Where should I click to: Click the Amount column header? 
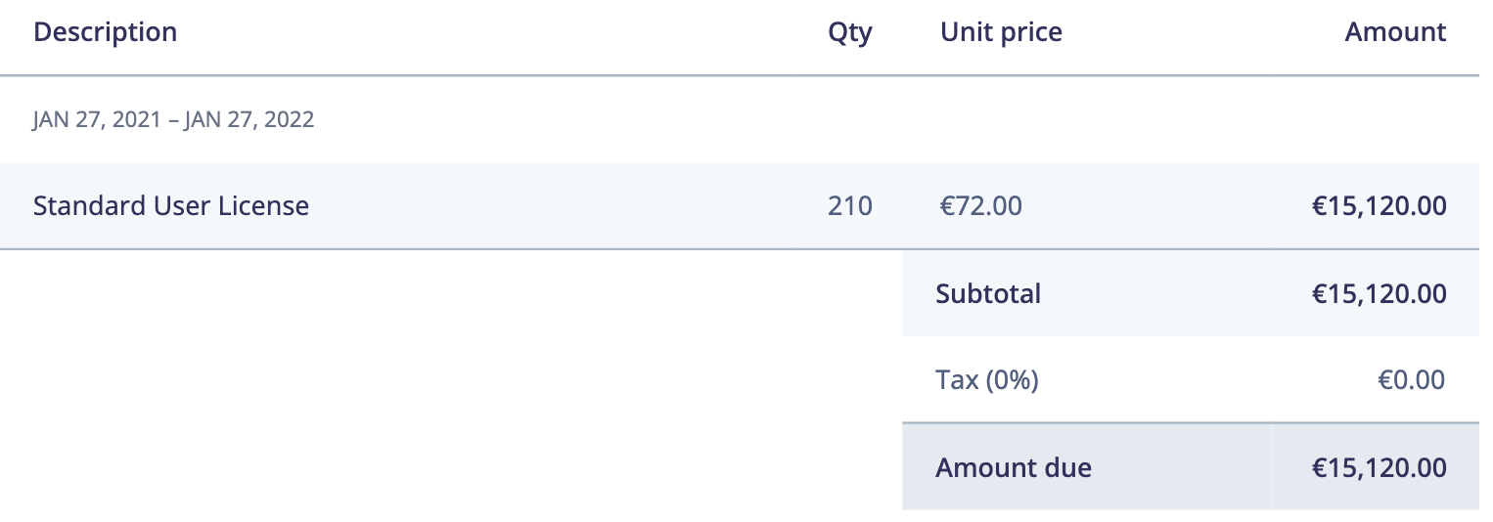point(1395,32)
